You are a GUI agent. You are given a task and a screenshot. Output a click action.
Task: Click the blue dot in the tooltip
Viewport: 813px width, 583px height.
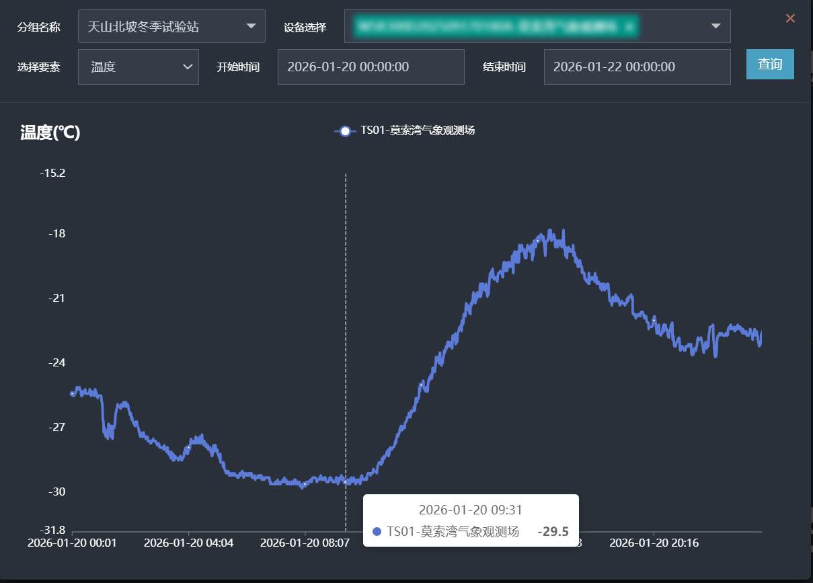[x=377, y=532]
